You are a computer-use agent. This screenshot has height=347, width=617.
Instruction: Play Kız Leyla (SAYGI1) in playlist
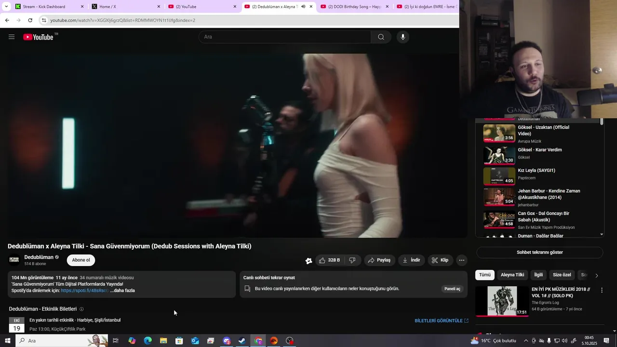[x=539, y=176]
